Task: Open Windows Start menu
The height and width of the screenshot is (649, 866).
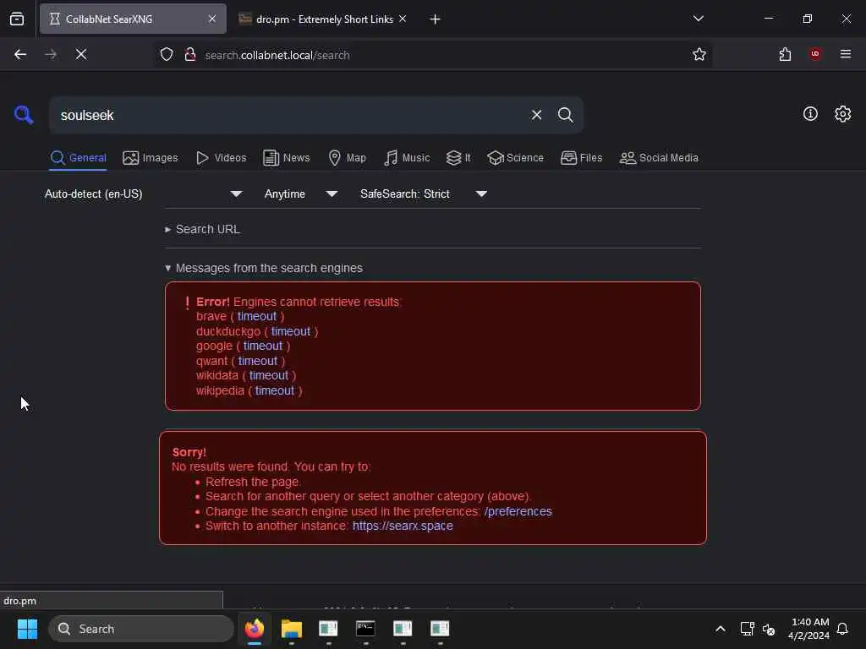Action: tap(27, 629)
